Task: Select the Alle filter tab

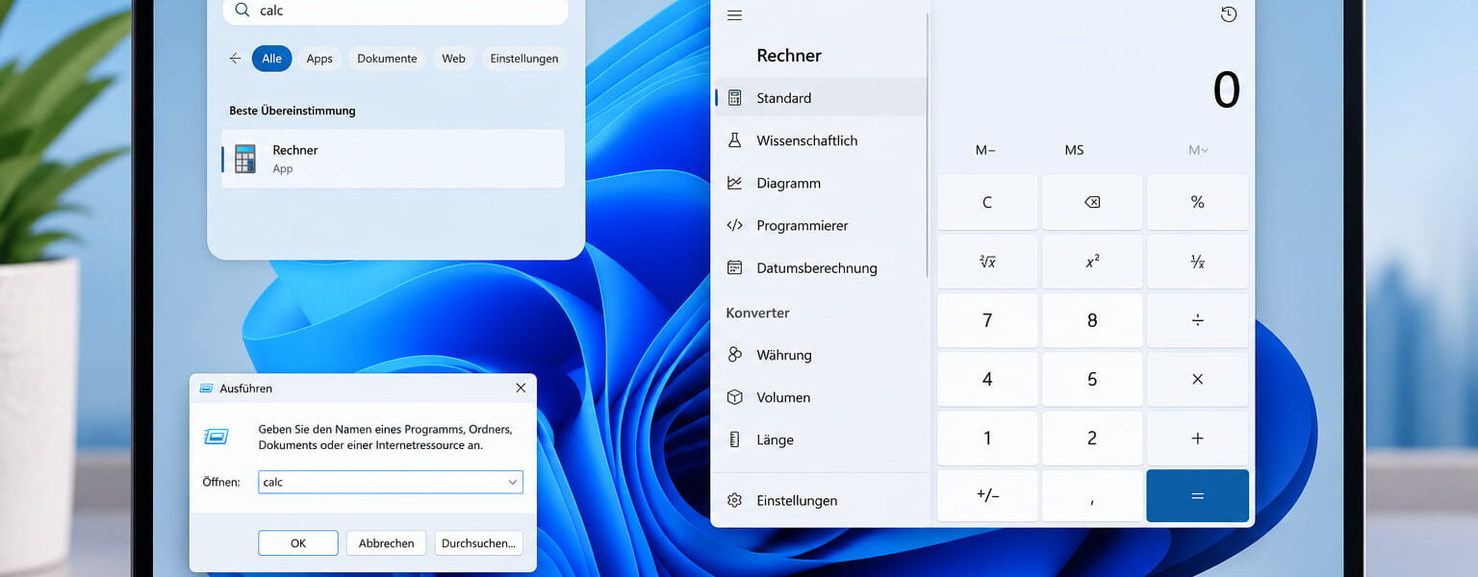Action: coord(272,59)
